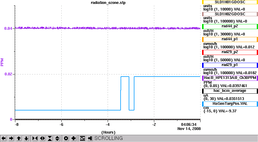Click the Nov 14, 2008 date label
Viewport: 258px width, 142px height.
[189, 129]
